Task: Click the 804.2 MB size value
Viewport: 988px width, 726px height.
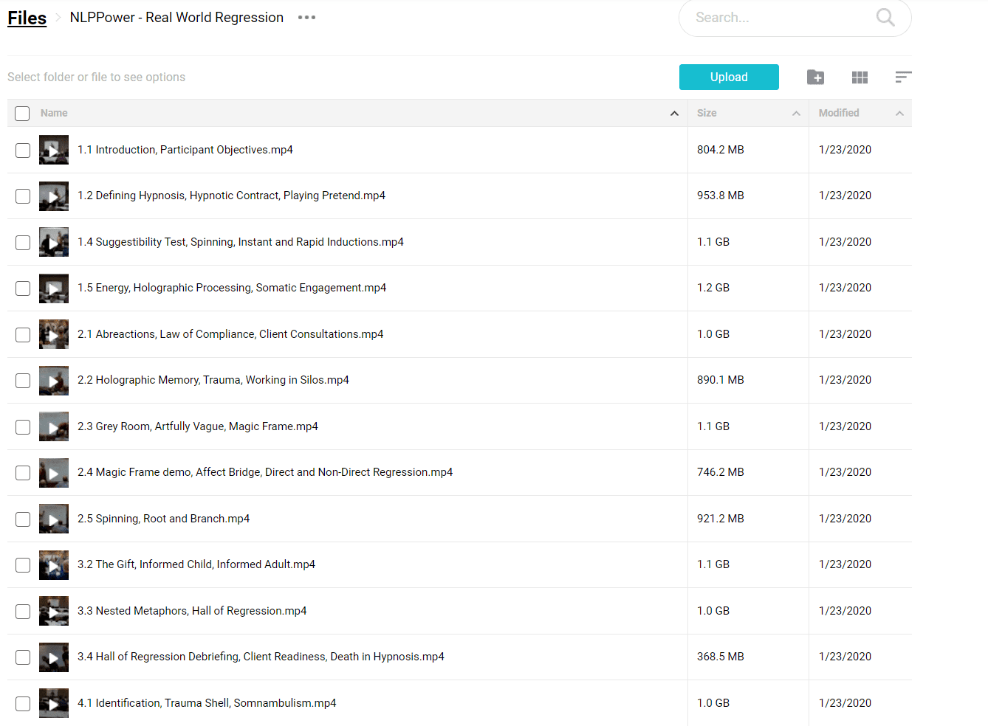Action: [721, 150]
